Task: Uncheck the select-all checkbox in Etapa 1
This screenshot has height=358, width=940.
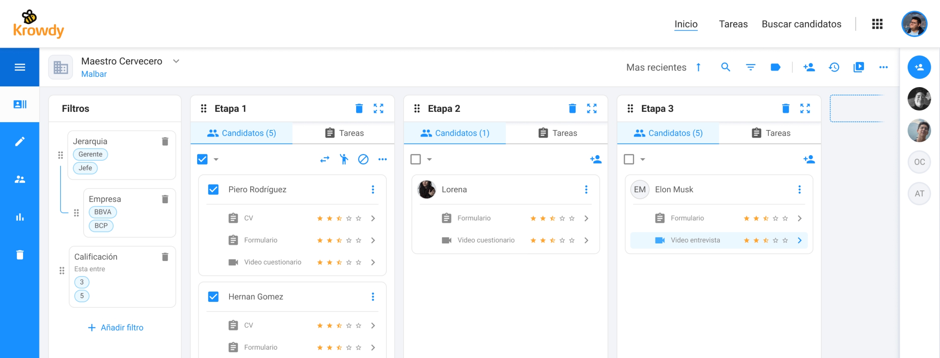Action: (202, 160)
